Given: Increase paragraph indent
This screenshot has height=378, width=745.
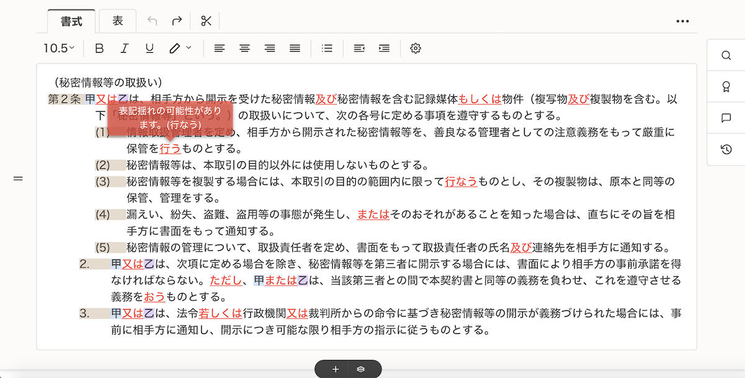Looking at the screenshot, I should point(384,48).
